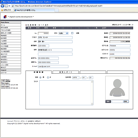Viewport: 138px width, 138px height.
Task: Click the digital works development logo
Action: point(5,17)
